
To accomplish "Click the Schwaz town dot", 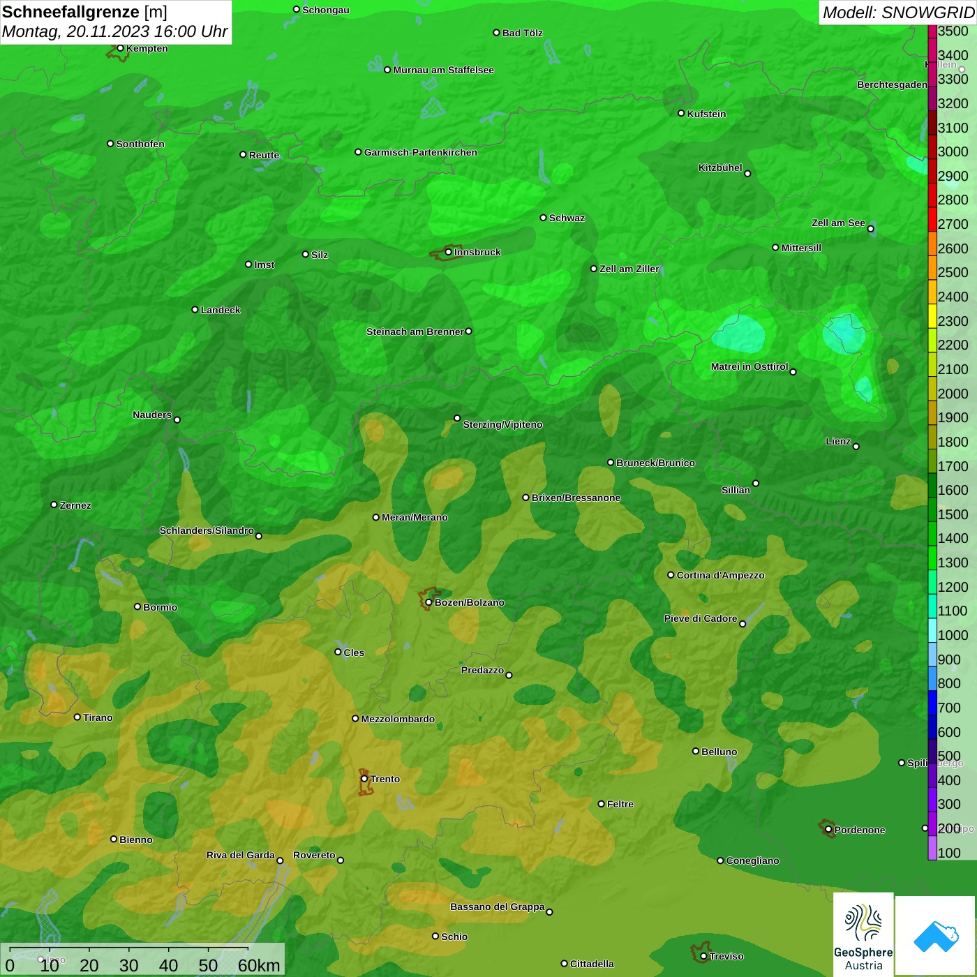I will (543, 217).
